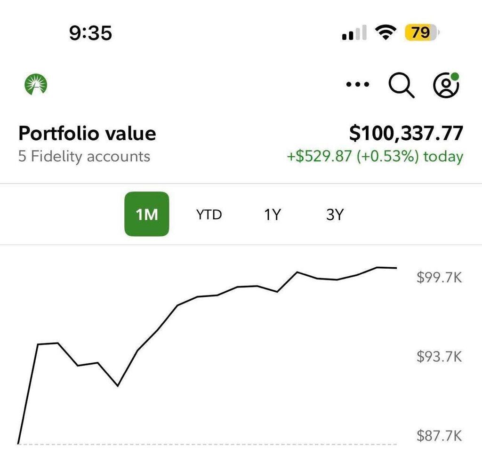This screenshot has height=455, width=482.
Task: Tap the portfolio line chart's dip point
Action: [117, 386]
